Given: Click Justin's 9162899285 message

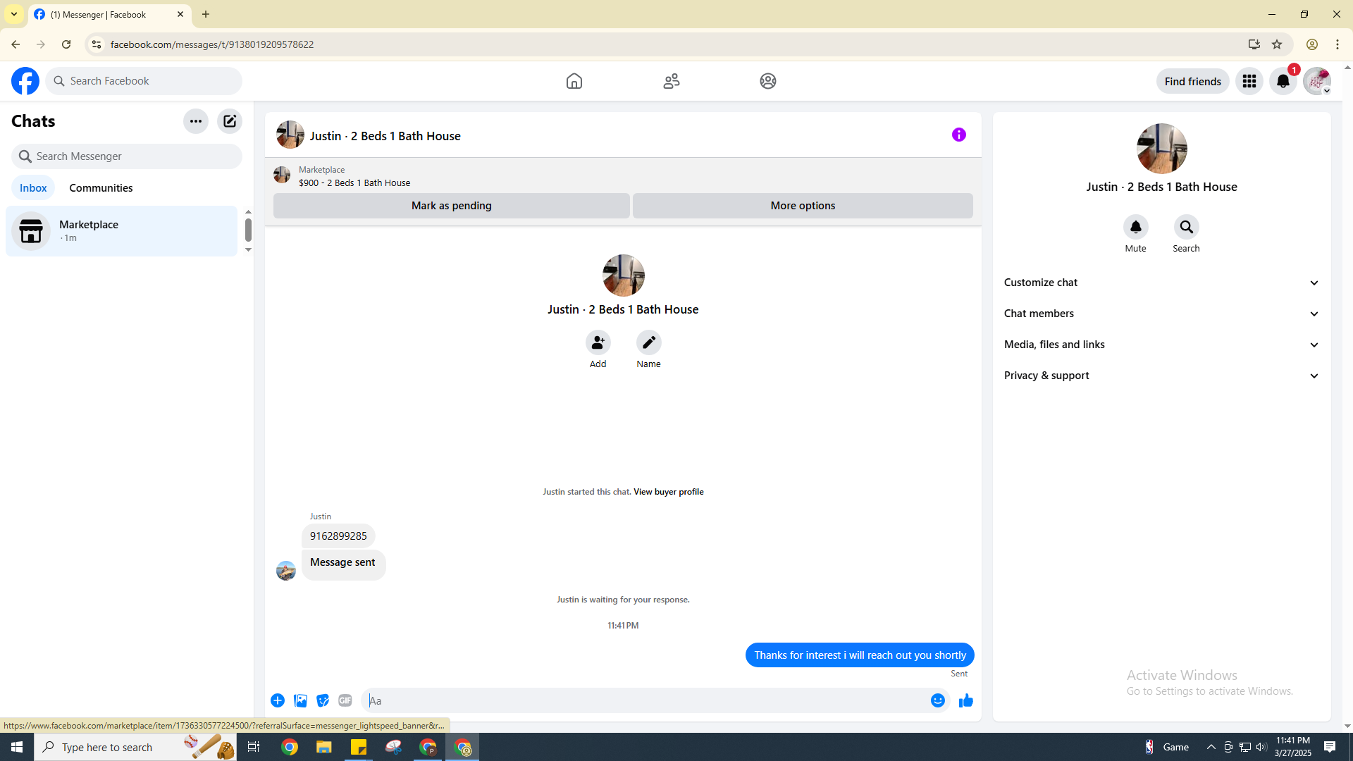Looking at the screenshot, I should coord(338,536).
